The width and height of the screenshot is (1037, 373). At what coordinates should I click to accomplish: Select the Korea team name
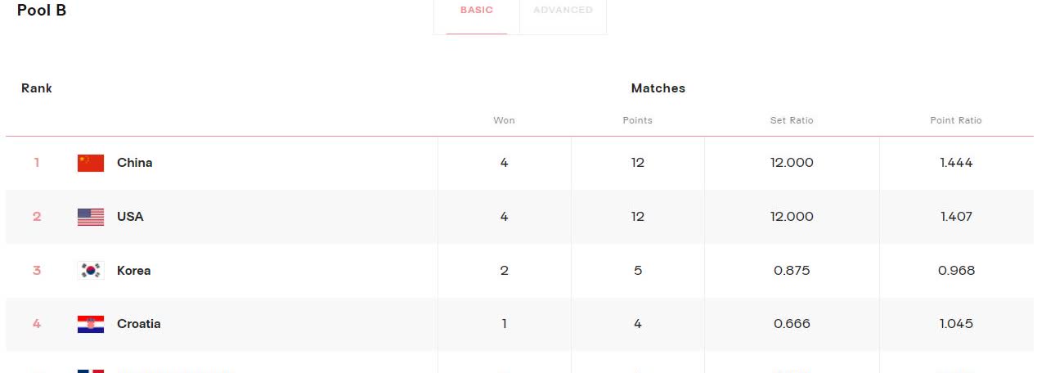(134, 271)
